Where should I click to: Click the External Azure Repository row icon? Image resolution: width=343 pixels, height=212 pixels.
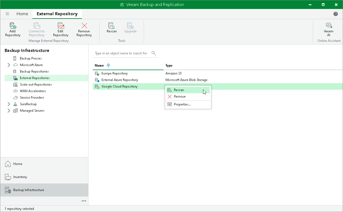(97, 80)
